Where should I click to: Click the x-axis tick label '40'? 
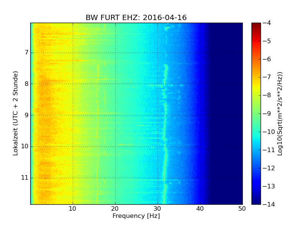click(200, 209)
